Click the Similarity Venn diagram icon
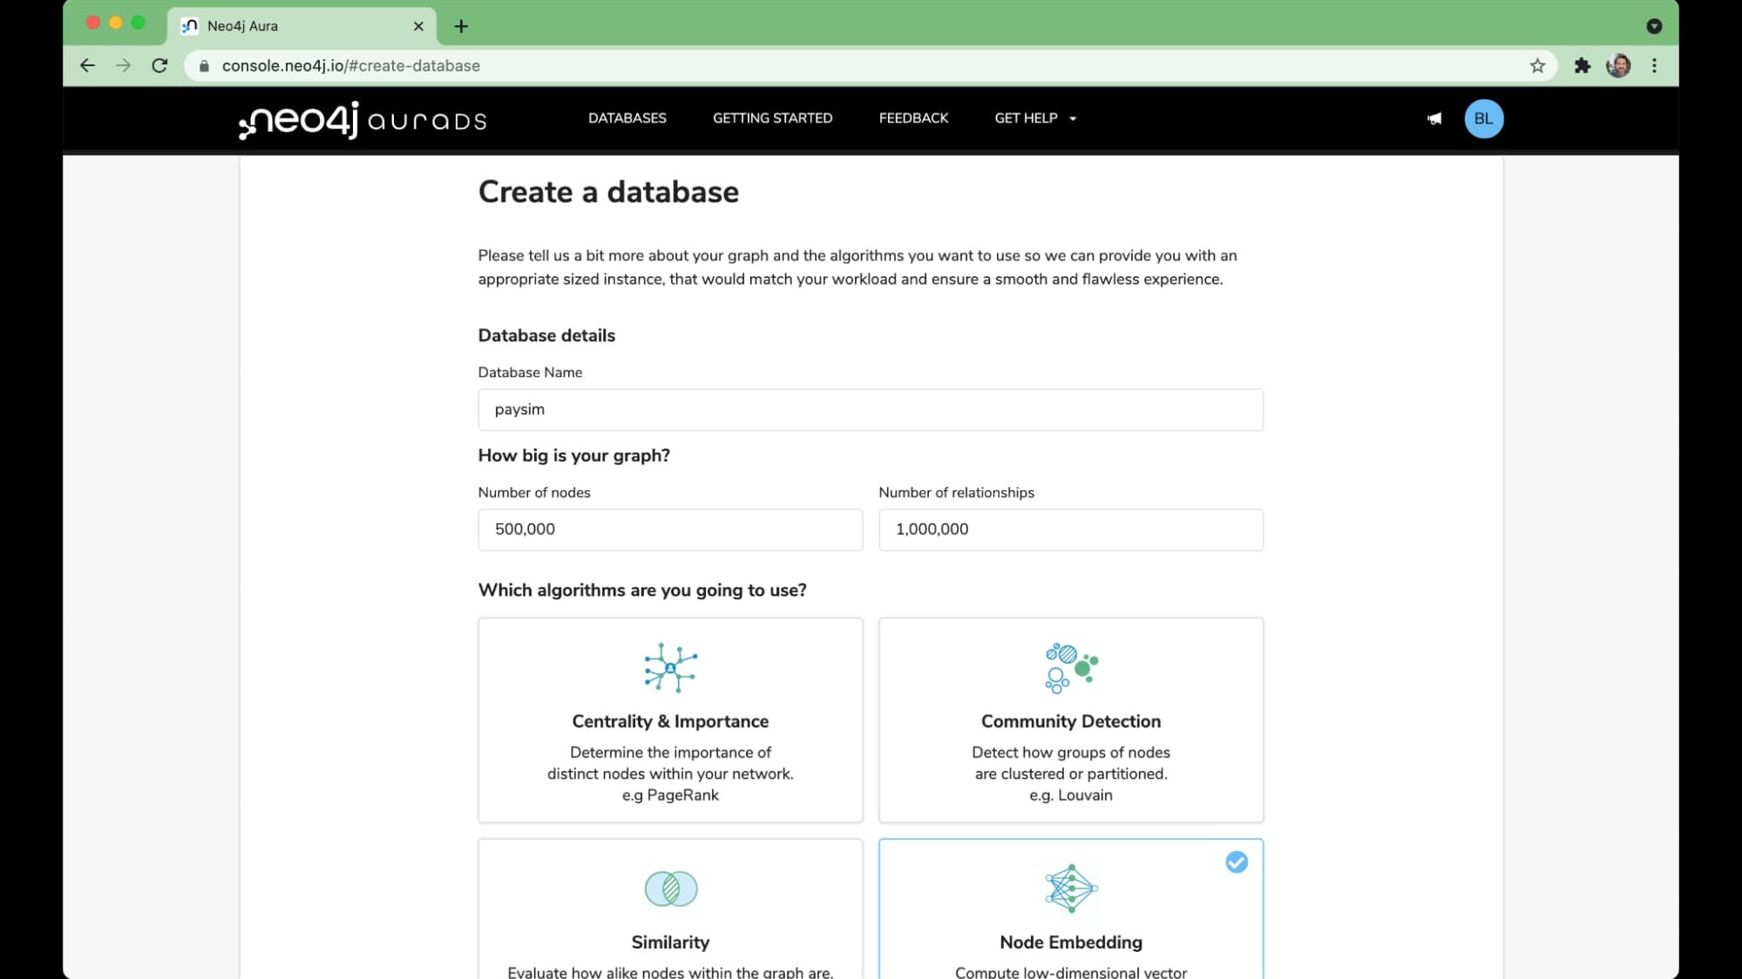 [670, 888]
